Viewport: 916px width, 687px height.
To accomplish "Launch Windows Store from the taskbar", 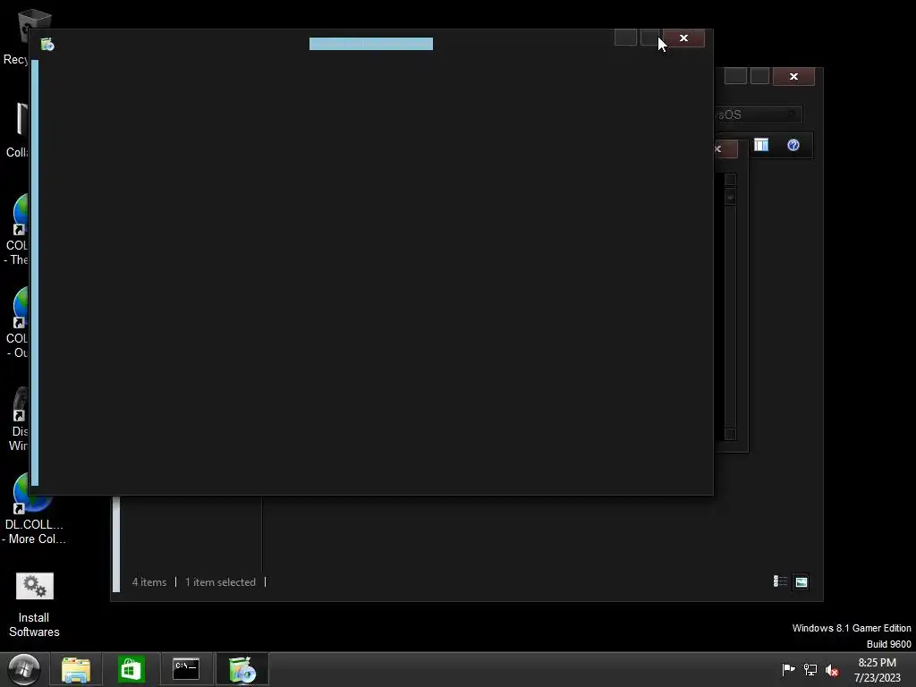I will click(x=131, y=669).
